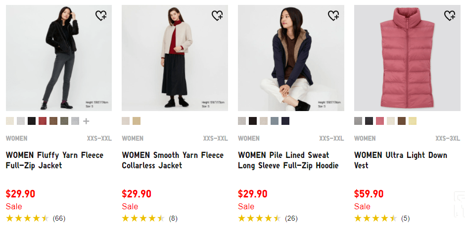The width and height of the screenshot is (465, 230).
Task: Click the pink down vest product image
Action: [x=406, y=58]
